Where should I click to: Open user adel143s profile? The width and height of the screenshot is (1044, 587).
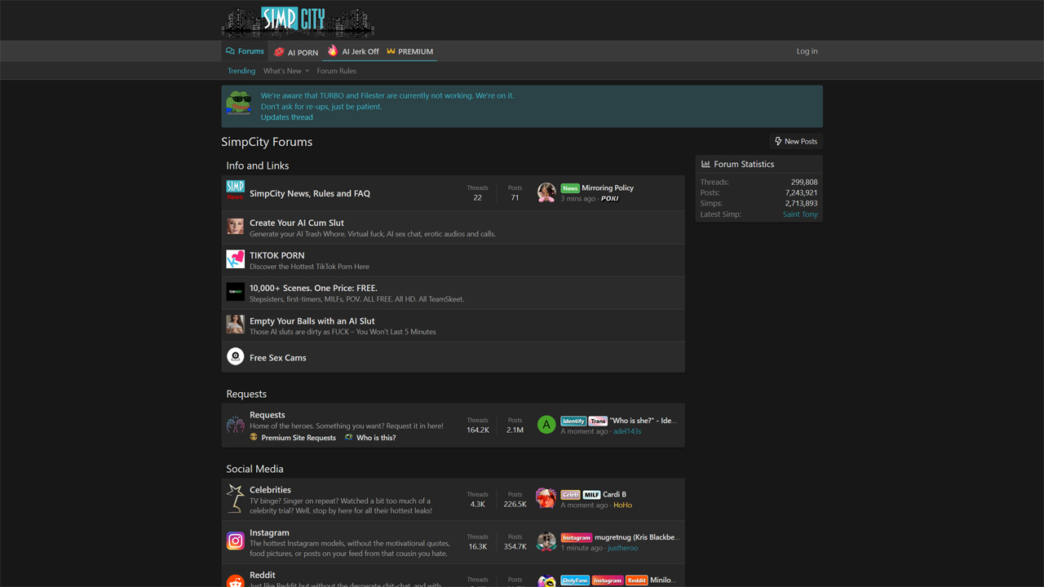[x=627, y=431]
